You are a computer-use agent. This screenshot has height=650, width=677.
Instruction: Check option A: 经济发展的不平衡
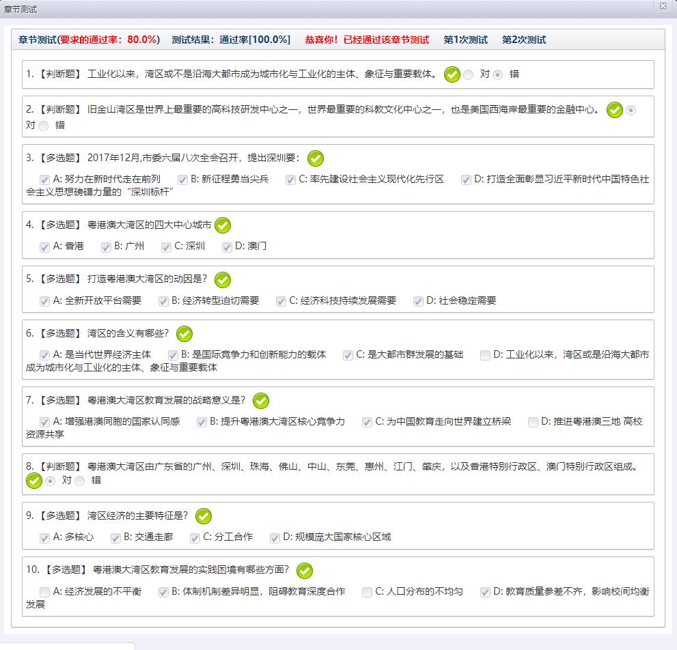44,592
